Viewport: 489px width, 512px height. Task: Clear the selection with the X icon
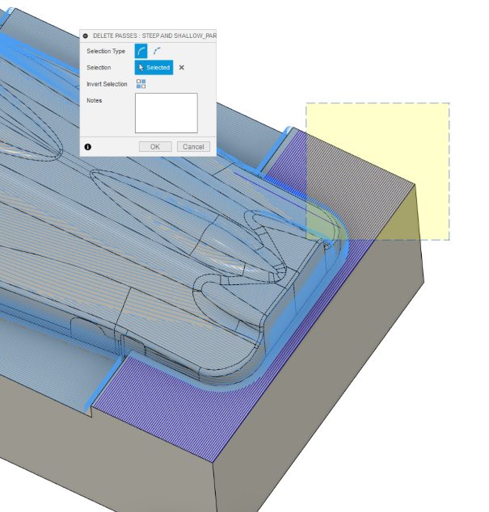pyautogui.click(x=181, y=68)
